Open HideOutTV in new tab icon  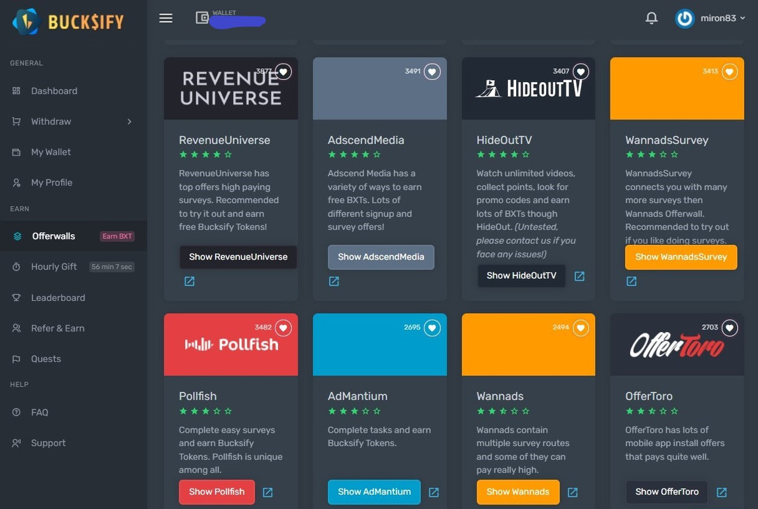click(579, 276)
